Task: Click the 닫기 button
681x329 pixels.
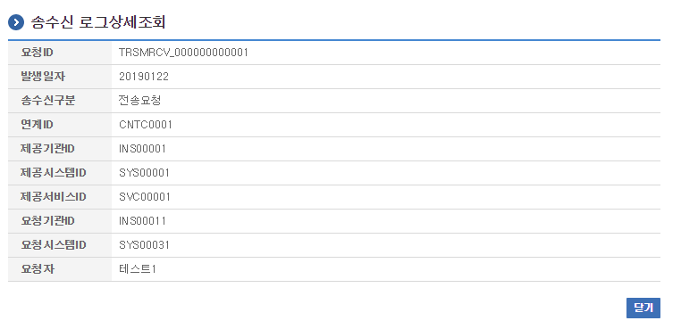Action: point(643,308)
